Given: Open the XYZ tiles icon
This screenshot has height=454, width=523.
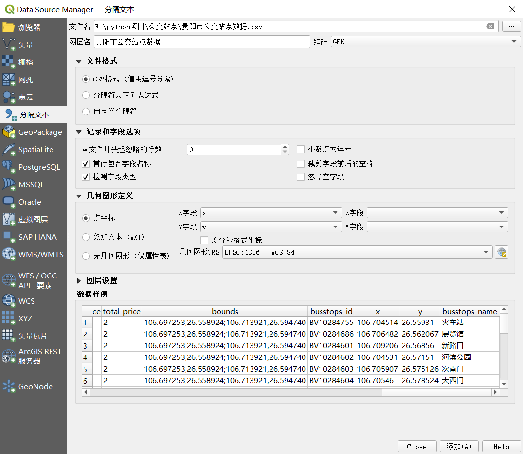Looking at the screenshot, I should pyautogui.click(x=9, y=318).
